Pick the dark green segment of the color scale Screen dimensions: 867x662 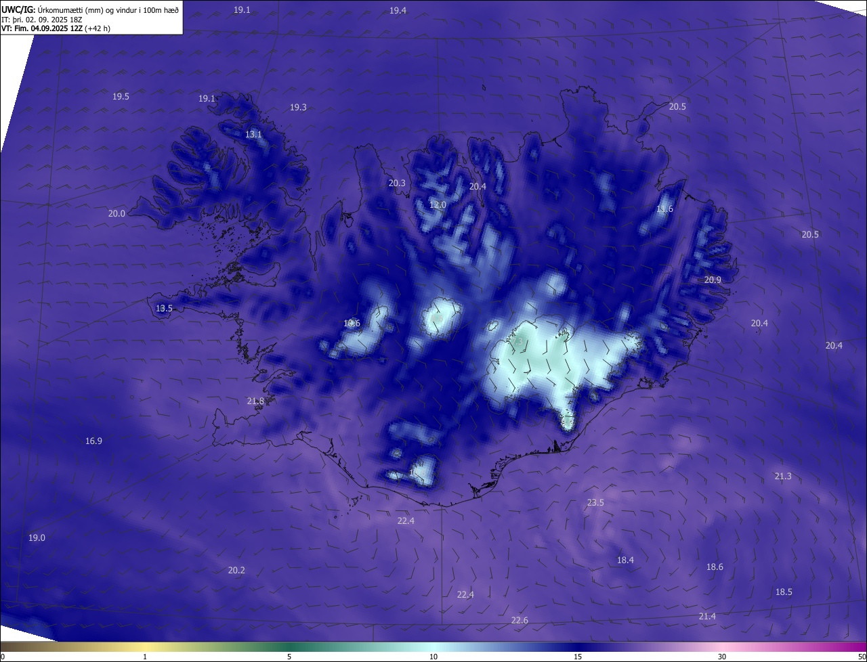(x=289, y=647)
